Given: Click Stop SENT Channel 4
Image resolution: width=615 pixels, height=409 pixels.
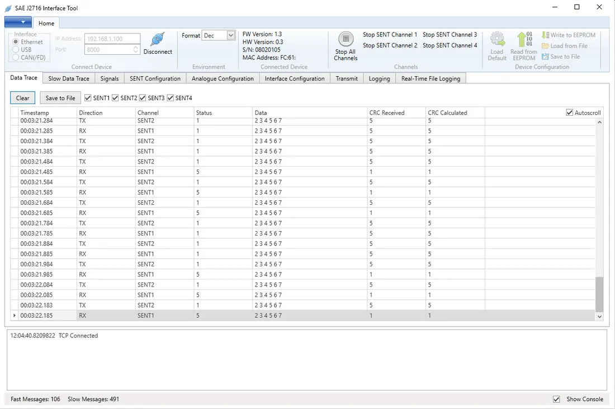Looking at the screenshot, I should [x=450, y=45].
